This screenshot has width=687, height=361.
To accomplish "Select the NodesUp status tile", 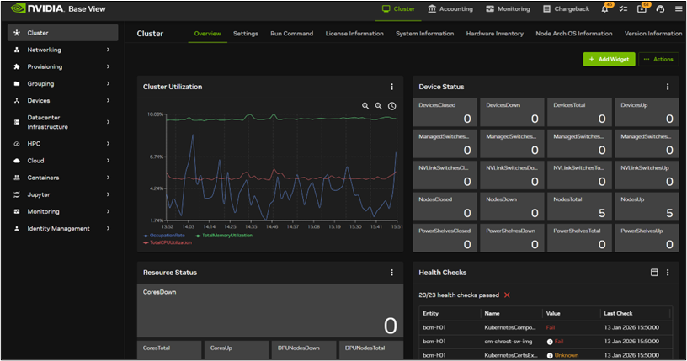I will click(x=646, y=207).
